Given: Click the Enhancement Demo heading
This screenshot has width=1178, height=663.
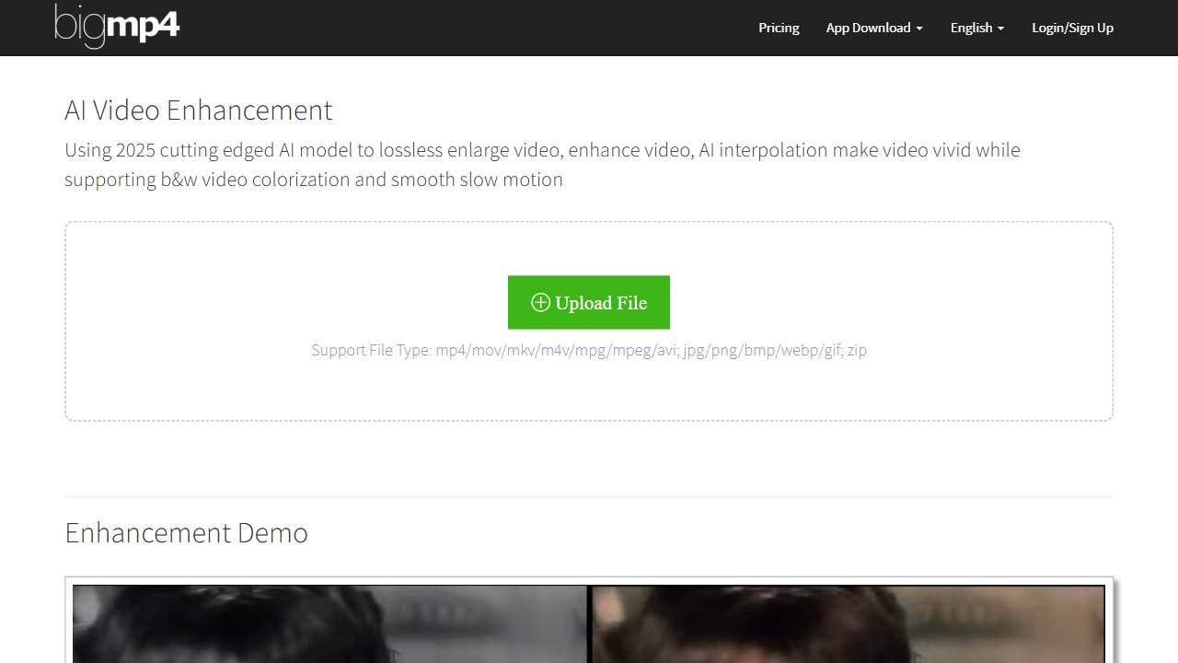Looking at the screenshot, I should [186, 532].
